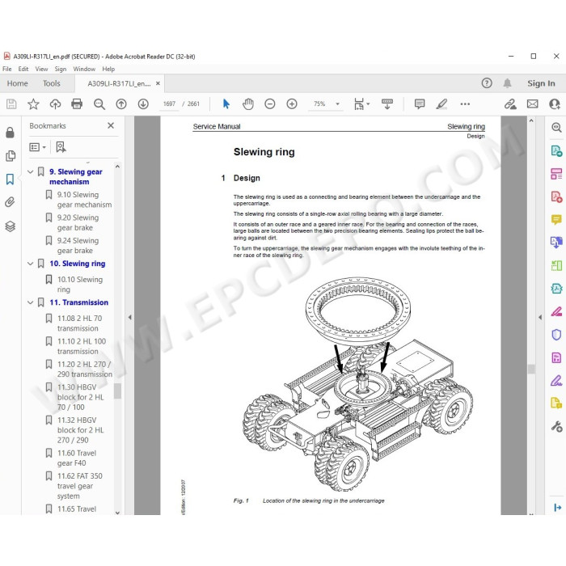566x566 pixels.
Task: Open bookmark 9.20 Slewing gear brake
Action: (78, 222)
